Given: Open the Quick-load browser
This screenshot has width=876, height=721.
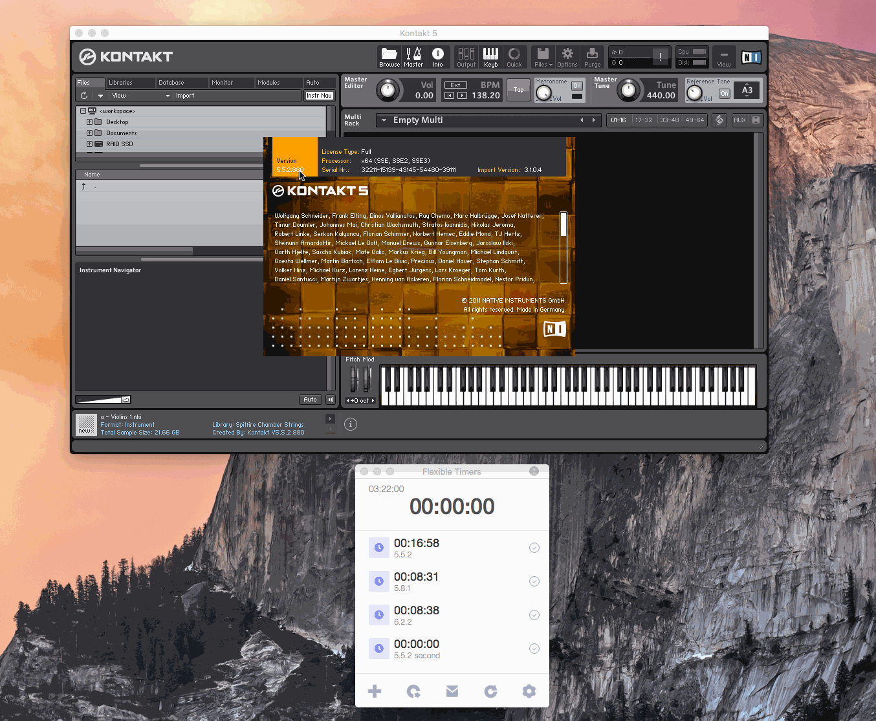Looking at the screenshot, I should [x=514, y=57].
